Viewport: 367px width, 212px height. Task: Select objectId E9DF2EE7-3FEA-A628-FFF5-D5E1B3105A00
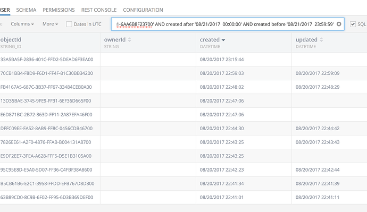(46, 156)
